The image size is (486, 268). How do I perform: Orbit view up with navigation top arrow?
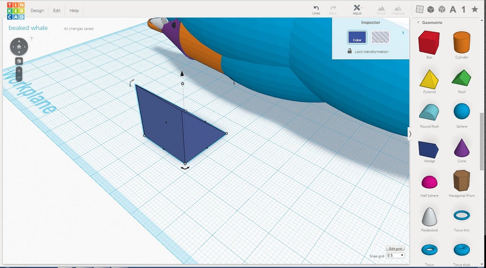[x=19, y=41]
